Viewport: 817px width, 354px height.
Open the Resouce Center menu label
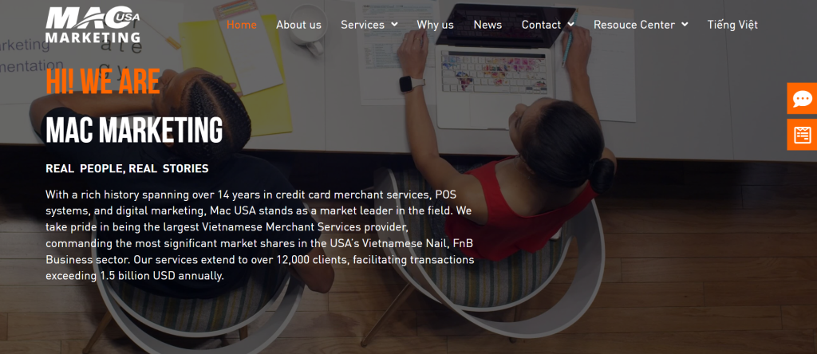[x=634, y=25]
